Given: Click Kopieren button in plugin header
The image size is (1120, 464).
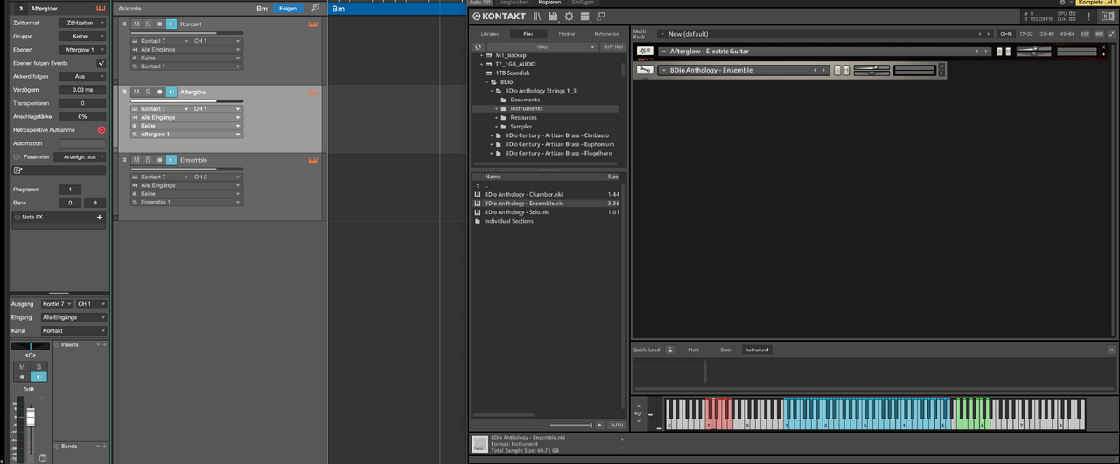Looking at the screenshot, I should coord(550,3).
